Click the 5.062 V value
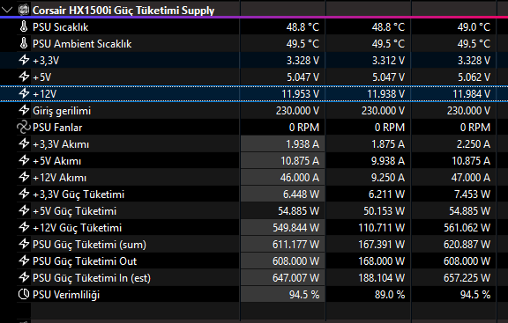 click(474, 77)
